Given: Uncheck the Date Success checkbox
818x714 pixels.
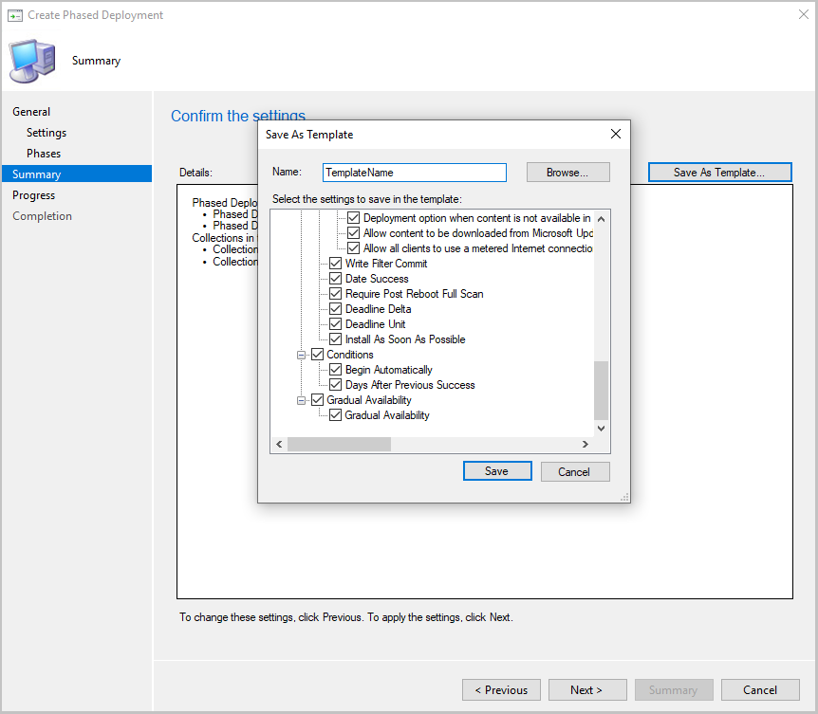Looking at the screenshot, I should [x=335, y=279].
